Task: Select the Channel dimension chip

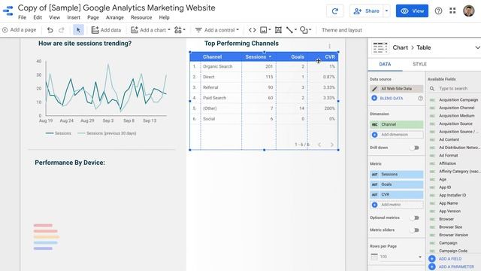Action: click(x=396, y=124)
